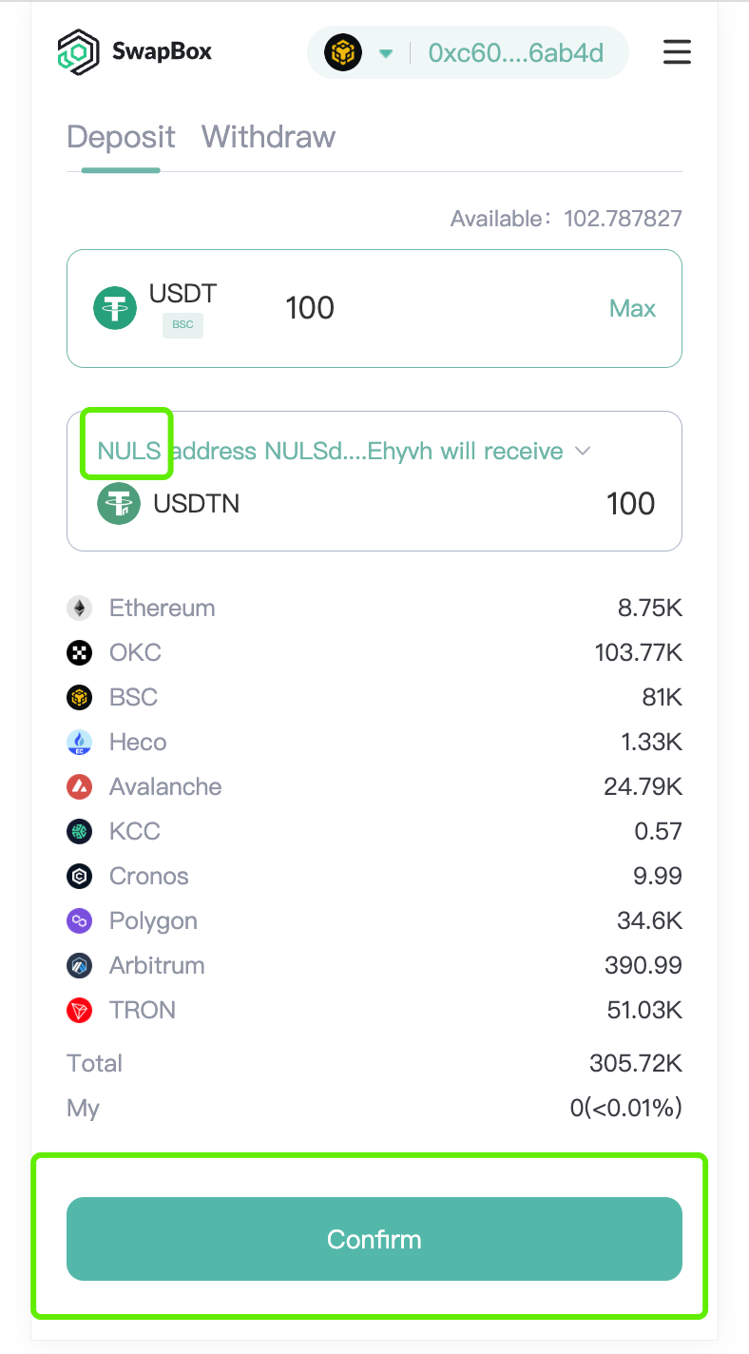
Task: Expand the network selector arrow
Action: coord(386,53)
